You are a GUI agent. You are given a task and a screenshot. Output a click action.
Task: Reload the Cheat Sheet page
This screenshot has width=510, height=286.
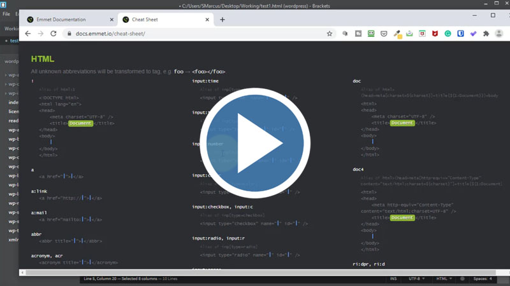[54, 33]
